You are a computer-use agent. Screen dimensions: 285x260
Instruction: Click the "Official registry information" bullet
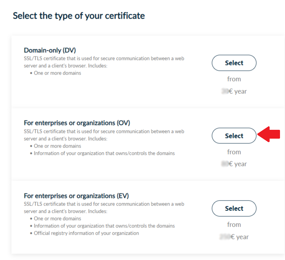(x=86, y=233)
